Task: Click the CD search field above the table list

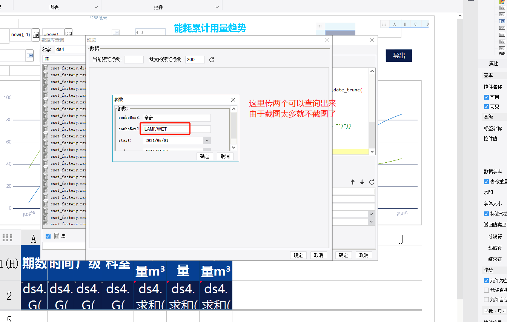Action: pyautogui.click(x=64, y=59)
